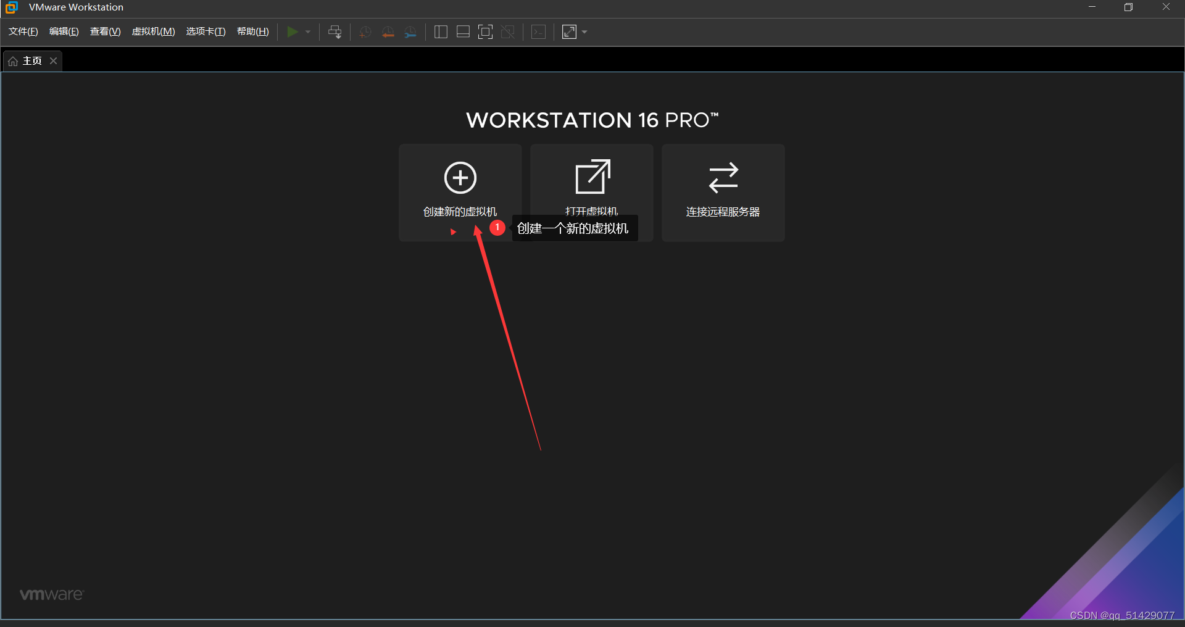Close the VMware Workstation window
This screenshot has width=1185, height=627.
pyautogui.click(x=1166, y=7)
